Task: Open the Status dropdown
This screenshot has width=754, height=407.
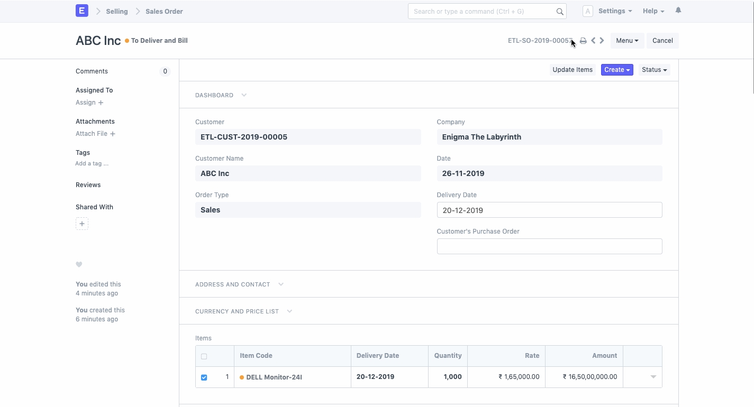Action: [x=654, y=70]
